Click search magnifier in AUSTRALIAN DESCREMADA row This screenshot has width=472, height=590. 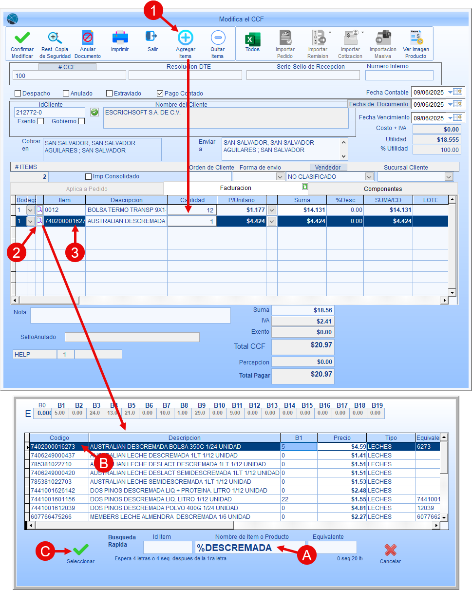[39, 221]
